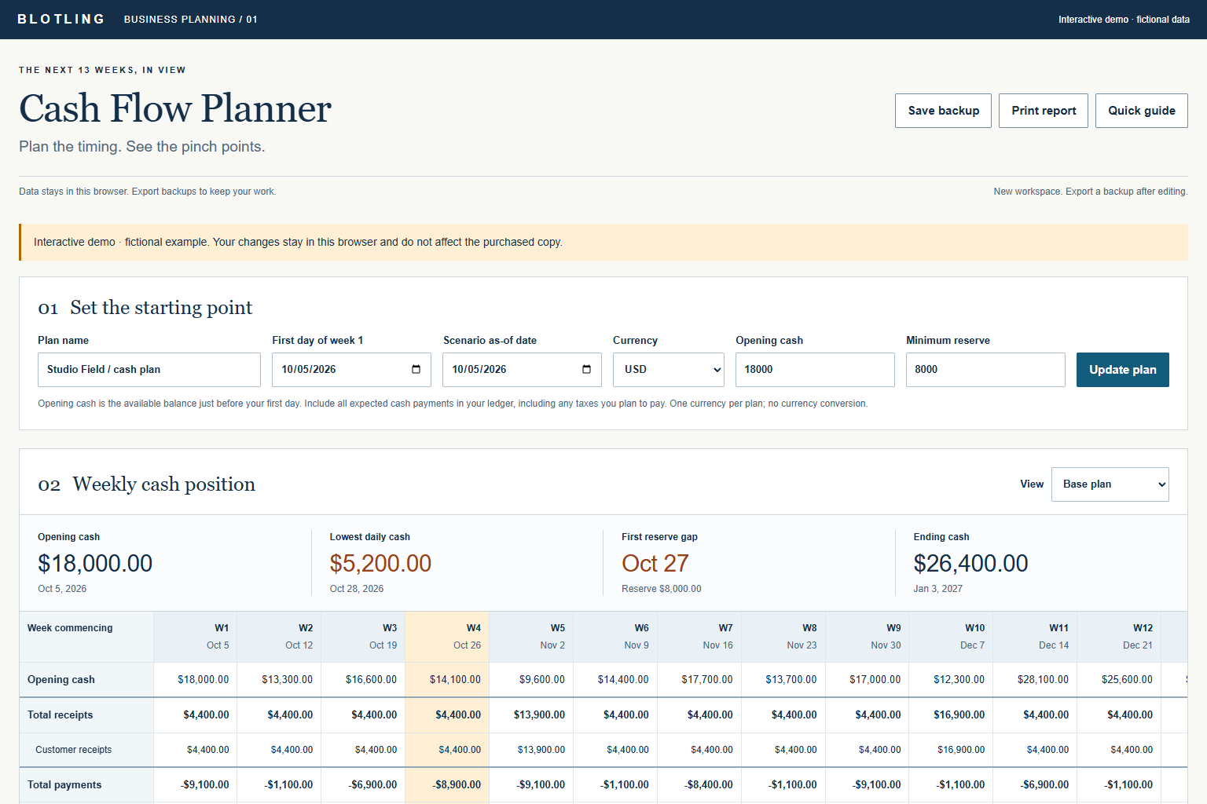Image resolution: width=1207 pixels, height=804 pixels.
Task: Select the W4 Oct 26 column header
Action: coord(447,637)
